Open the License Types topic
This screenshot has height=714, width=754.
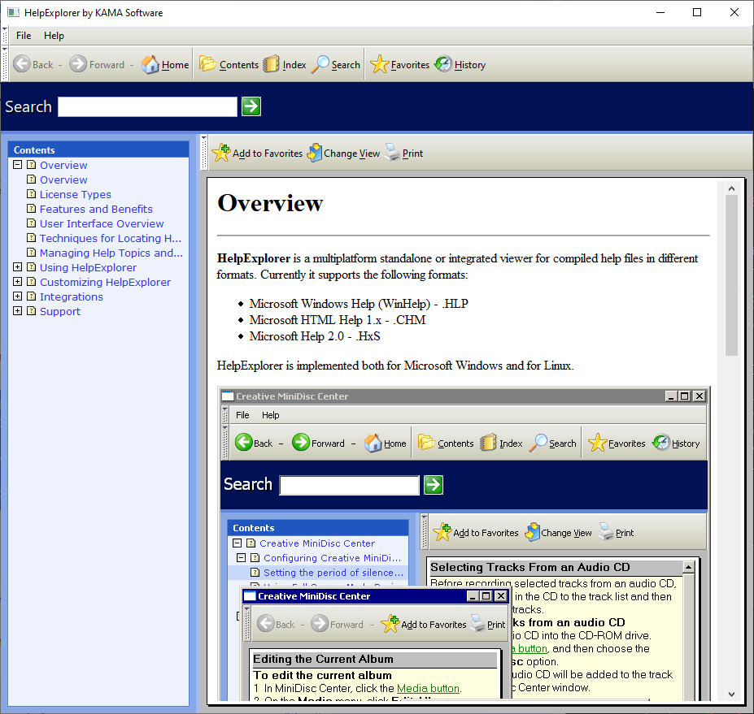(x=76, y=194)
